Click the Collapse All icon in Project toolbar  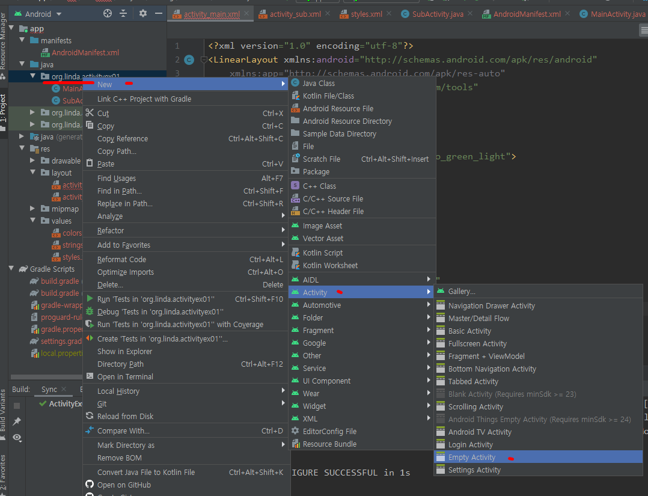123,14
